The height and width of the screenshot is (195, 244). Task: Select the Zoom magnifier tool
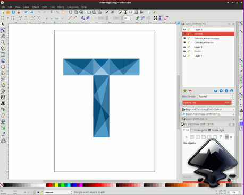click(x=3, y=42)
